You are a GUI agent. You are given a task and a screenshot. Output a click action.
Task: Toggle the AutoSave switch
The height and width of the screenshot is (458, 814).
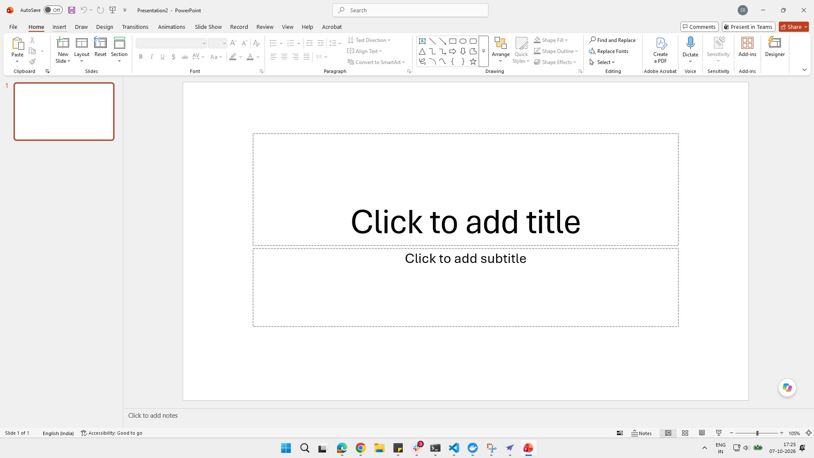[53, 10]
